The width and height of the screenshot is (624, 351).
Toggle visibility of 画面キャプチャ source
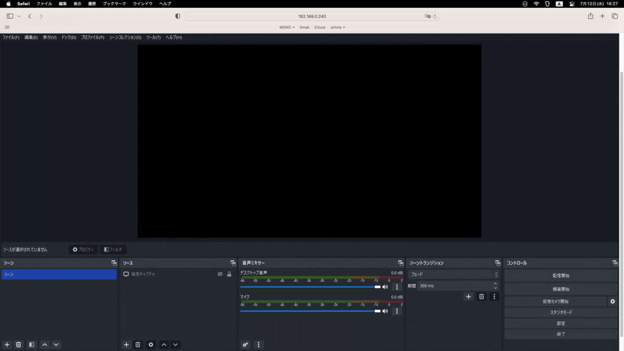pyautogui.click(x=220, y=274)
